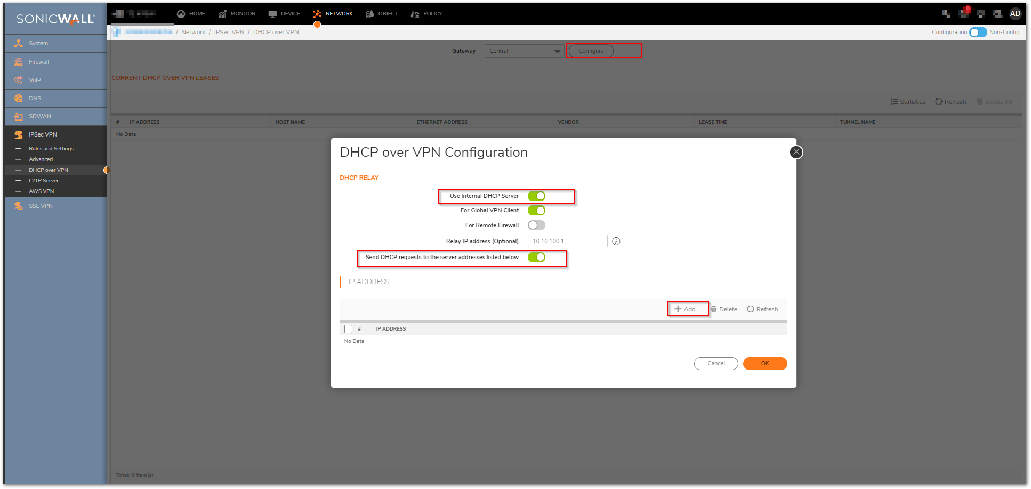
Task: Click the System icon in sidebar
Action: 19,44
